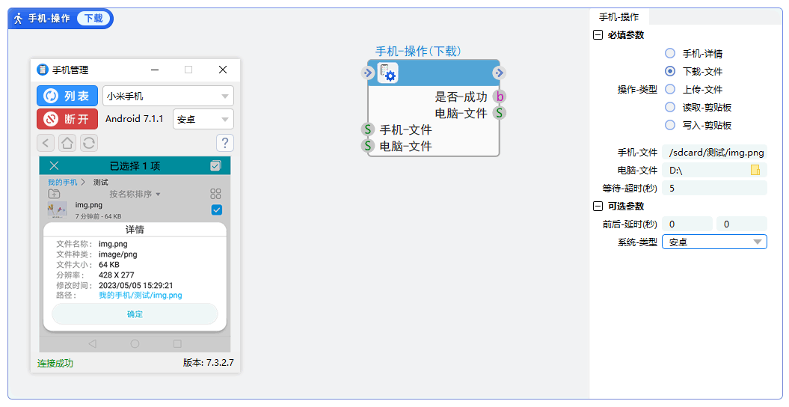The width and height of the screenshot is (789, 407).
Task: Go to phone home screen icon
Action: coord(67,143)
